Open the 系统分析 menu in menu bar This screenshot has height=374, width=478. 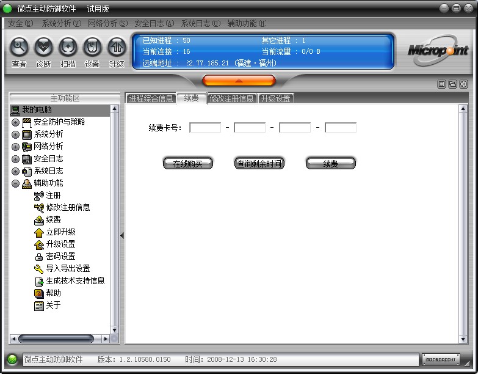62,23
